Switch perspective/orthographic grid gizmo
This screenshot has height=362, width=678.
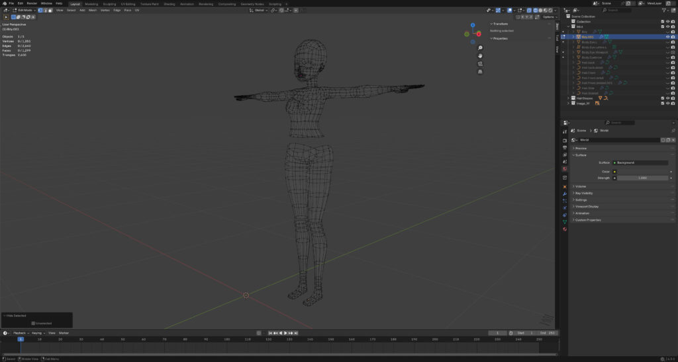click(480, 71)
